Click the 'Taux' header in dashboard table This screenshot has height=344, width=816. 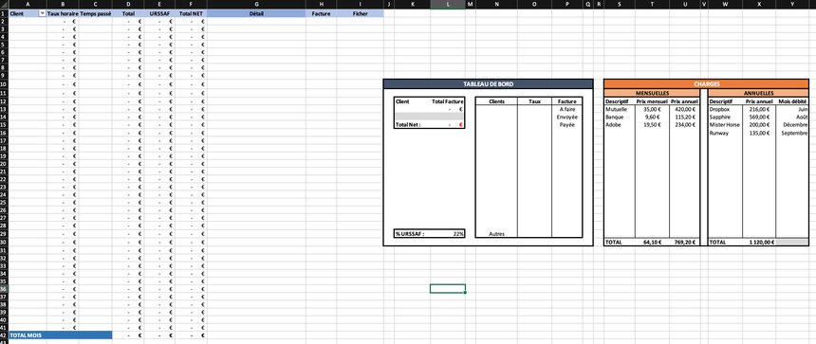(534, 101)
